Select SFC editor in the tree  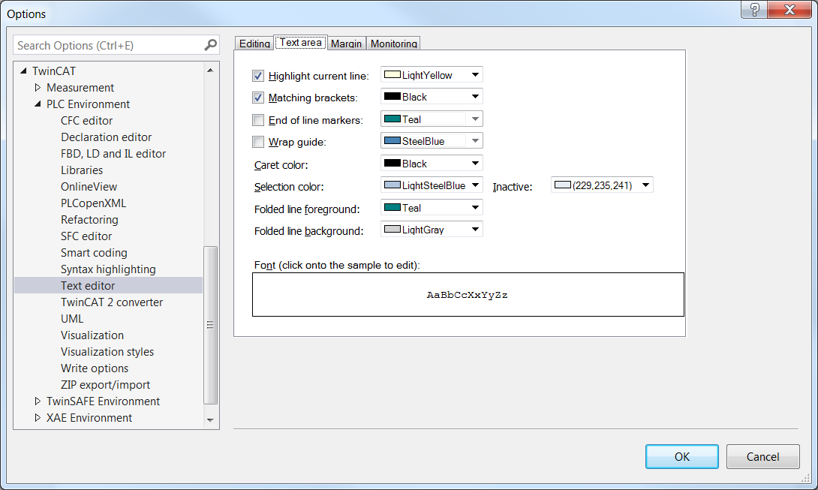[x=86, y=236]
